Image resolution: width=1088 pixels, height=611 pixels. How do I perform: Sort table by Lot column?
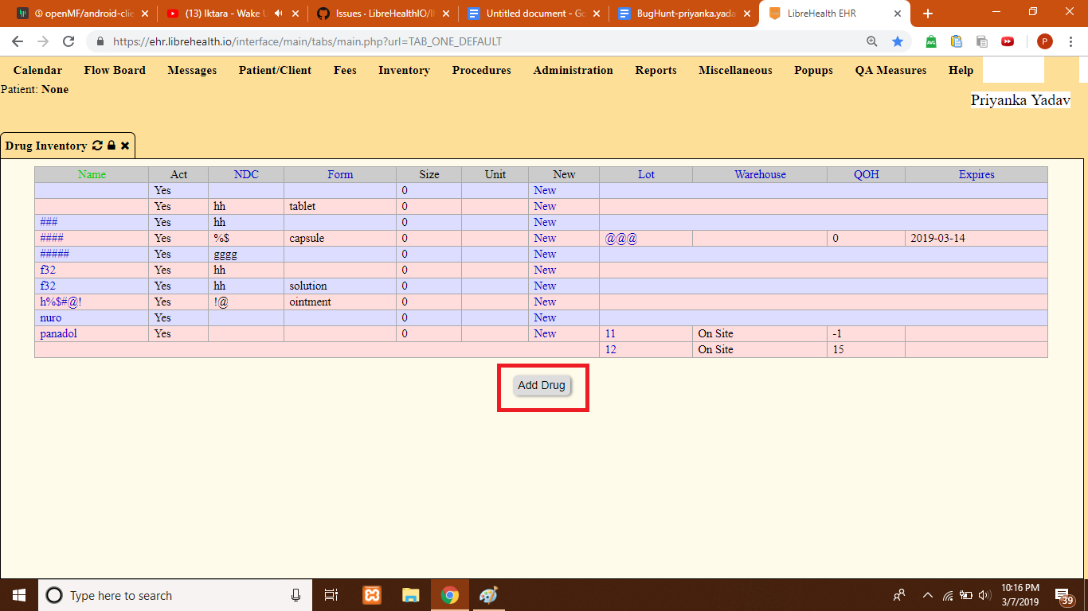[646, 174]
